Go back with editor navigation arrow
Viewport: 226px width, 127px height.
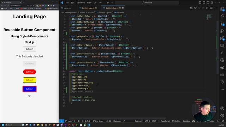tap(108, 2)
